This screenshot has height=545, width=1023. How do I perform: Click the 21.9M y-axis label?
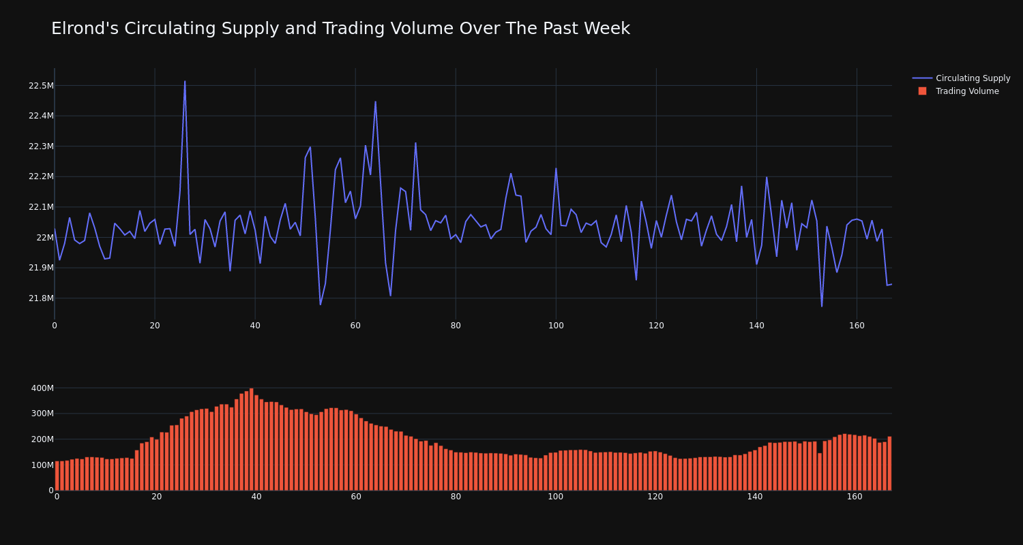point(41,268)
